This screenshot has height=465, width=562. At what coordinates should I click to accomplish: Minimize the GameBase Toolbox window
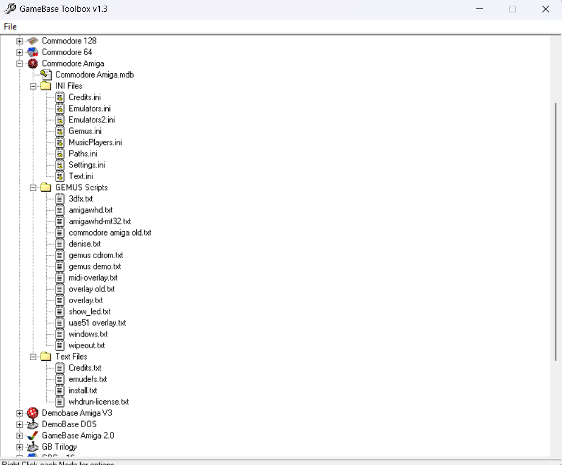point(480,9)
